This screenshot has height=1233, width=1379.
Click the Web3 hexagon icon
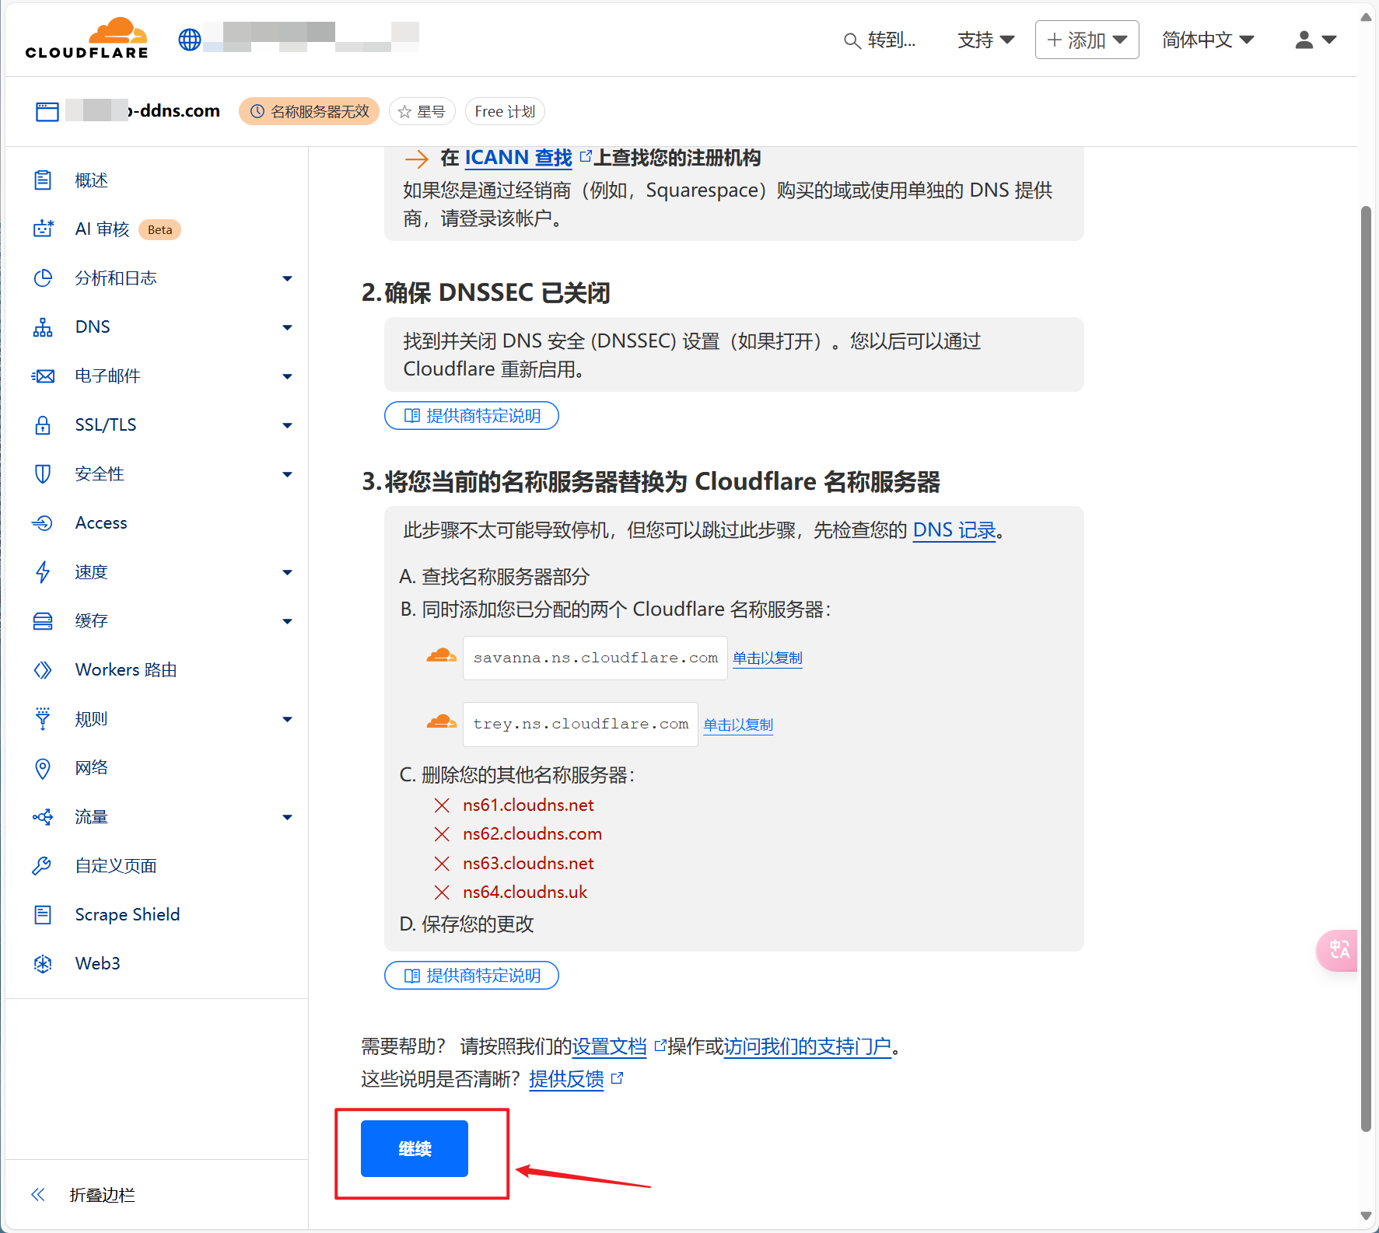tap(43, 964)
